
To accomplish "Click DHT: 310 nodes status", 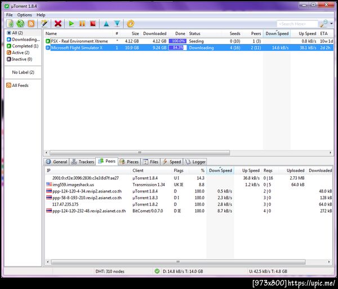I will pos(110,272).
